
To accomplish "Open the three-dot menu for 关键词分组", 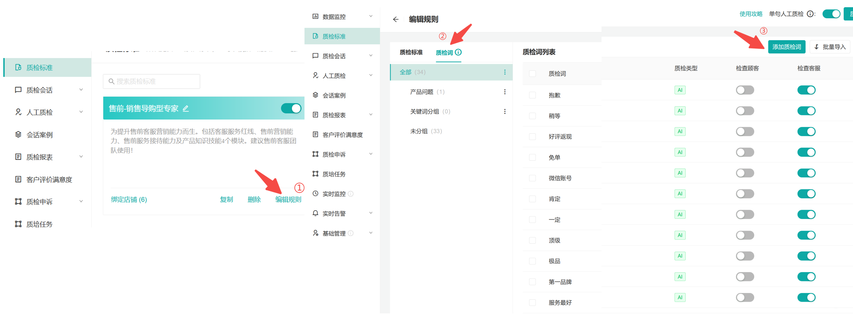I will (x=505, y=111).
